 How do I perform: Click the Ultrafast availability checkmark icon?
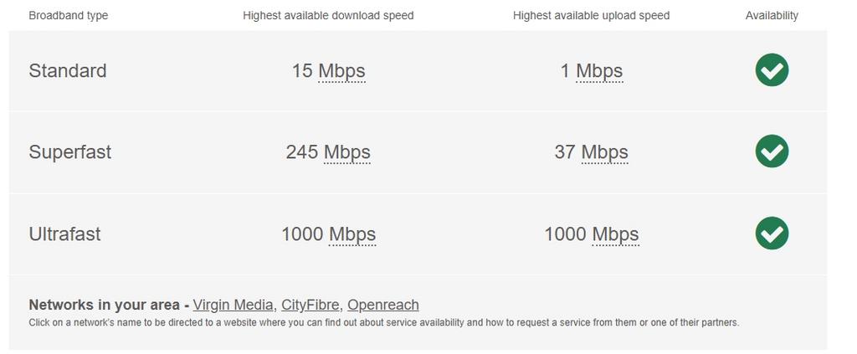click(772, 233)
